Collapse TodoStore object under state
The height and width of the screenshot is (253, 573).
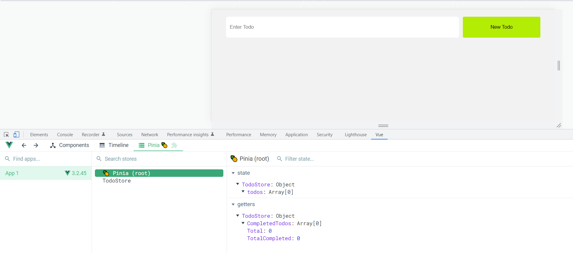238,184
